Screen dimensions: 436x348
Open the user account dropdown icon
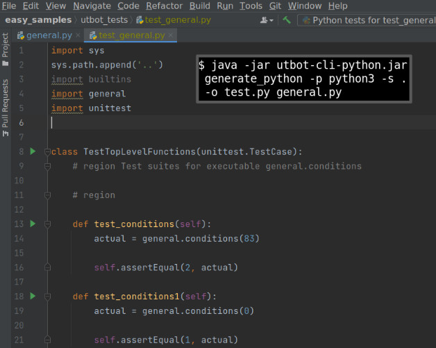[267, 20]
